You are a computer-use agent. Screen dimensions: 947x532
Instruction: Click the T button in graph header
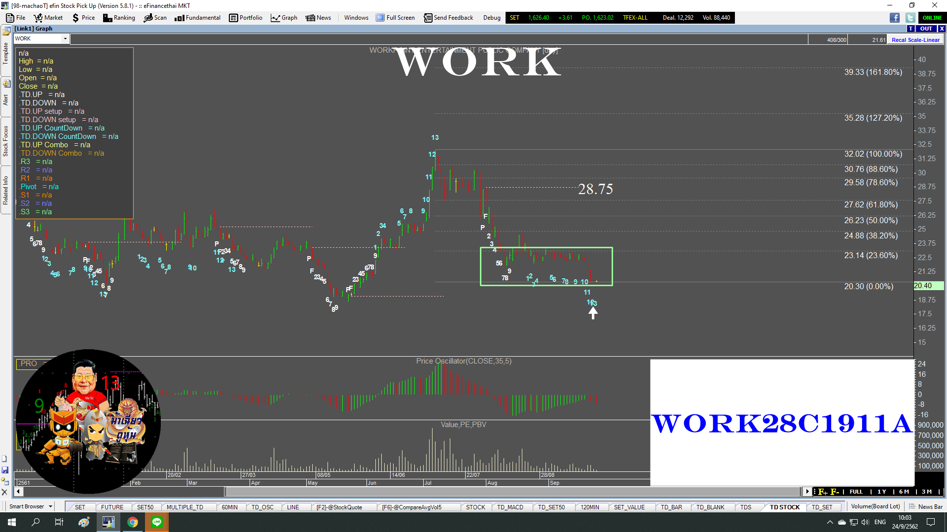click(x=911, y=29)
